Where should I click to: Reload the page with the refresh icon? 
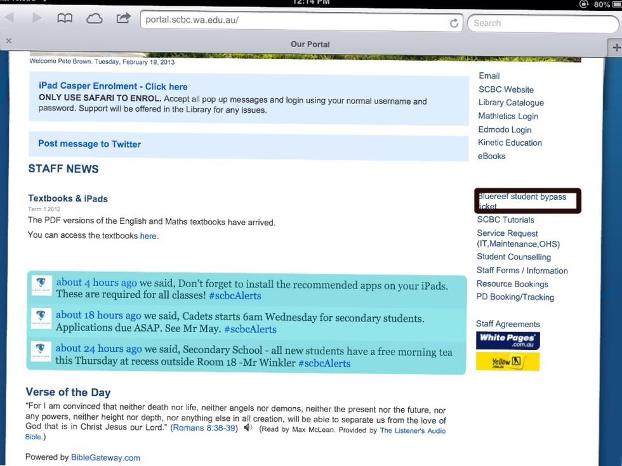(454, 23)
